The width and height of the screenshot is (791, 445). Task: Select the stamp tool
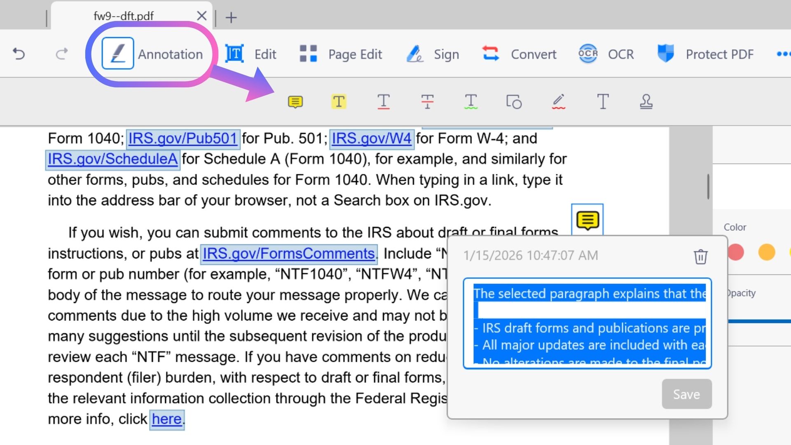[x=646, y=101]
